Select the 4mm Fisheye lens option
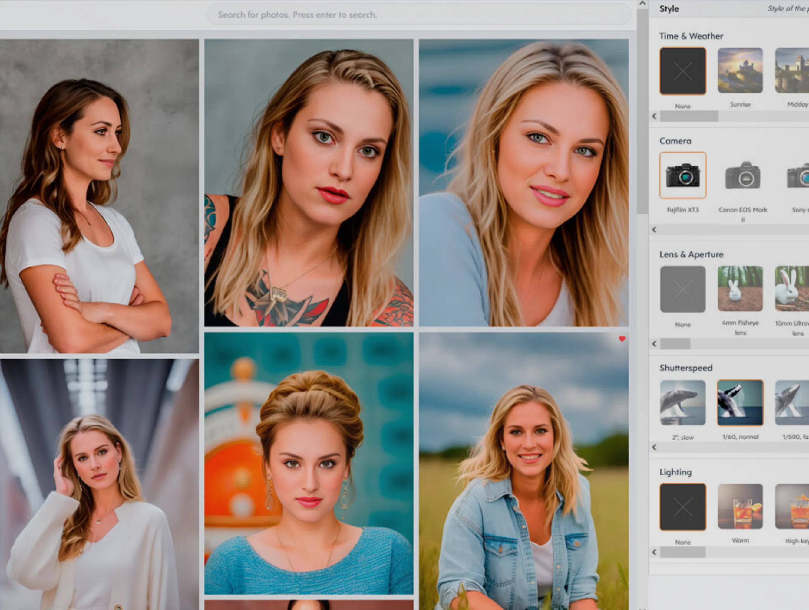 click(740, 289)
